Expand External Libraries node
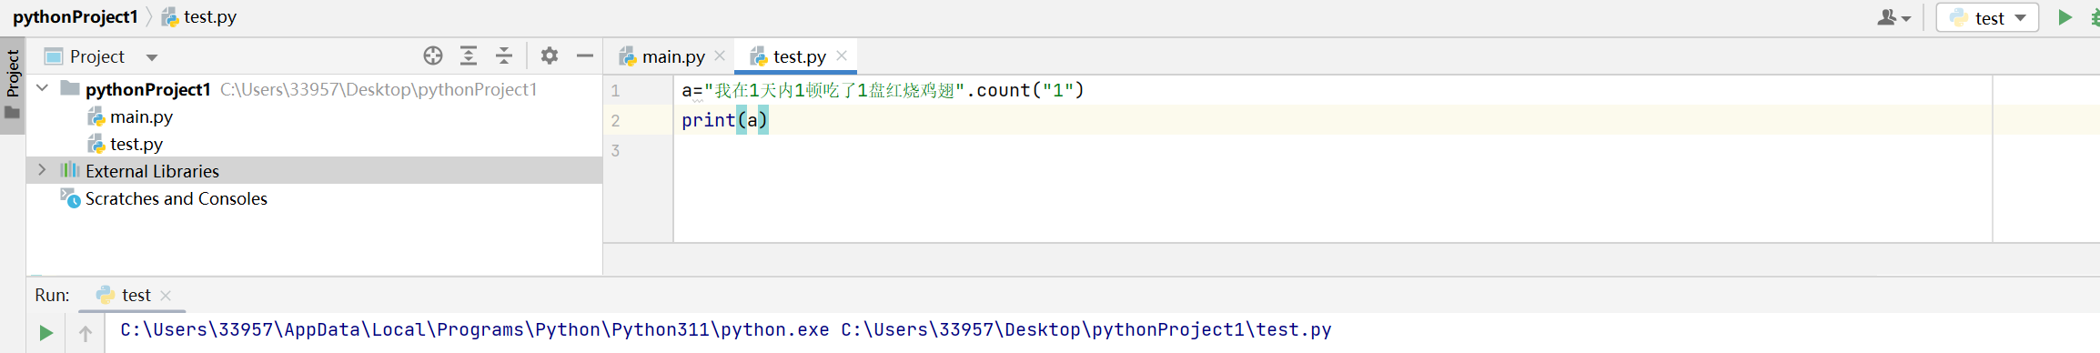2100x353 pixels. tap(42, 170)
